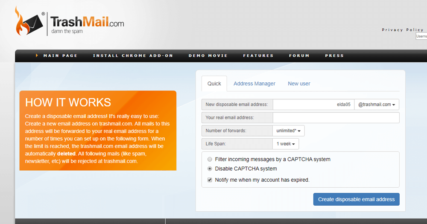Screen dimensions: 427x224
Task: Open the @trashmail.com domain dropdown
Action: pyautogui.click(x=376, y=105)
